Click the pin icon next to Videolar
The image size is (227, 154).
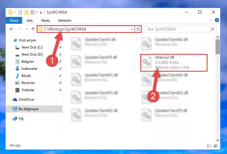(x=60, y=90)
